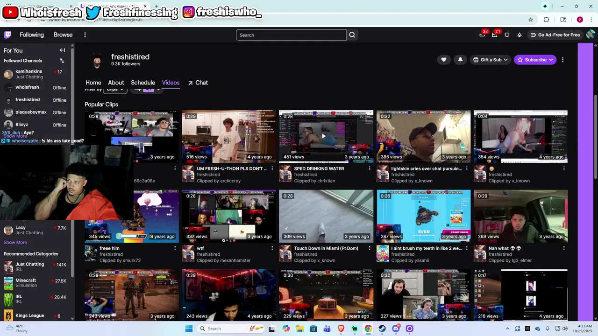Screen dimensions: 598x336
Task: Click the Windows taskbar search box
Action: 231,329
